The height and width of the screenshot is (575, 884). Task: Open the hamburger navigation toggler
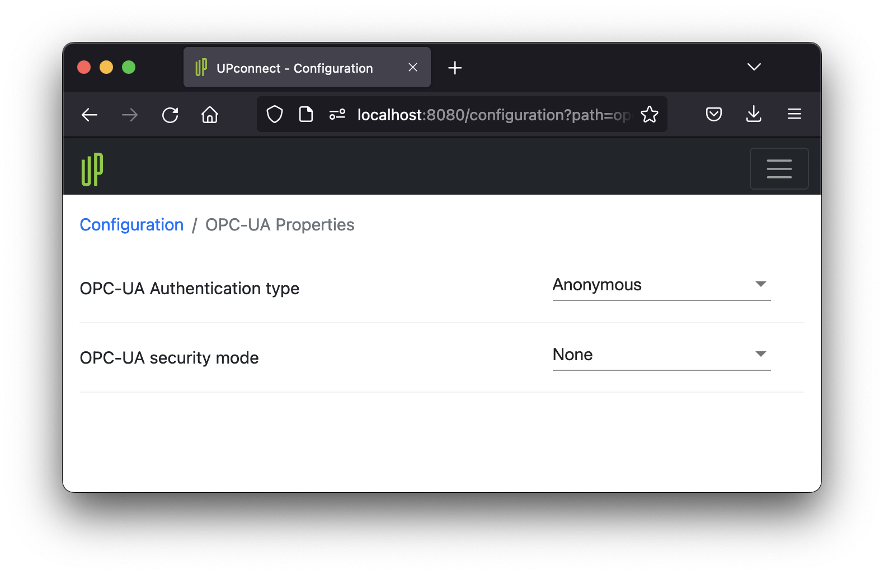tap(779, 169)
